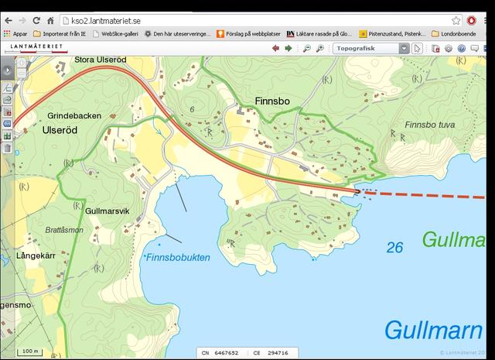
Task: Click the red previous map view arrow
Action: point(275,48)
